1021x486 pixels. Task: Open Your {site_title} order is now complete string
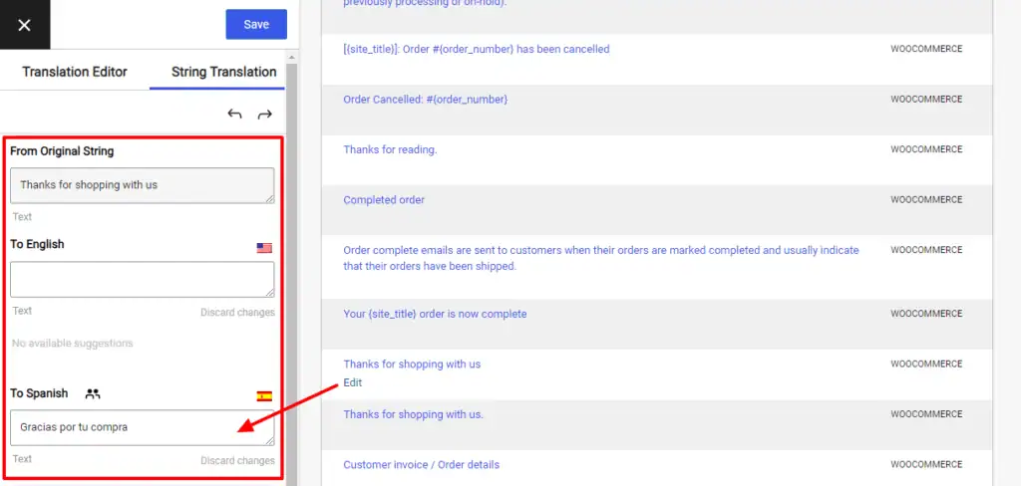click(x=435, y=314)
